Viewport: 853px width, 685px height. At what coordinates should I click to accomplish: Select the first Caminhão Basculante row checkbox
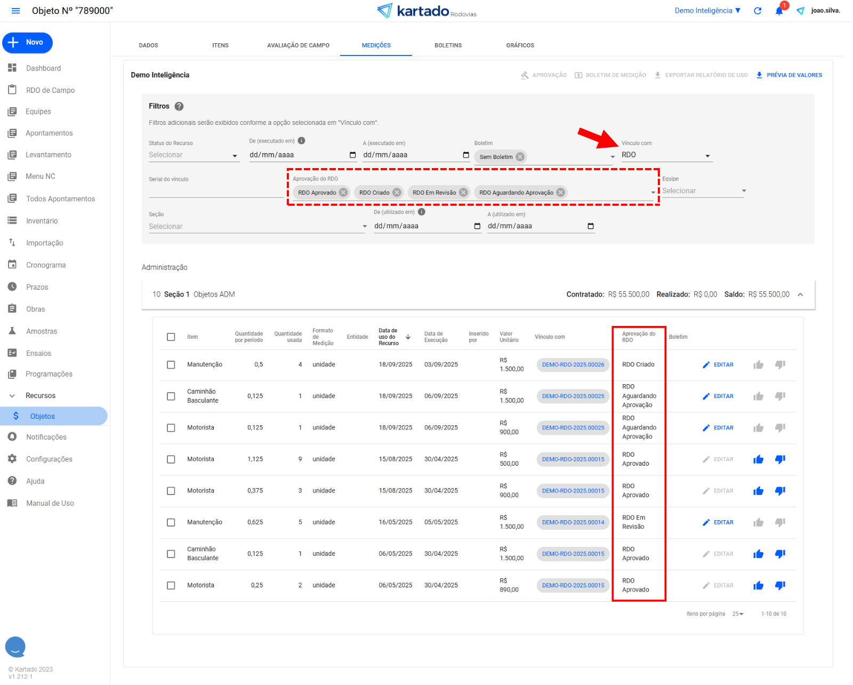[171, 396]
